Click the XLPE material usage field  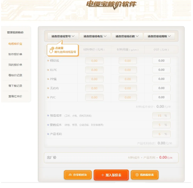pos(128,70)
